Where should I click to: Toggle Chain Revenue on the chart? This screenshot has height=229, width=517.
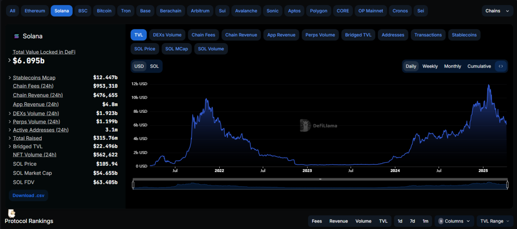[x=241, y=35]
